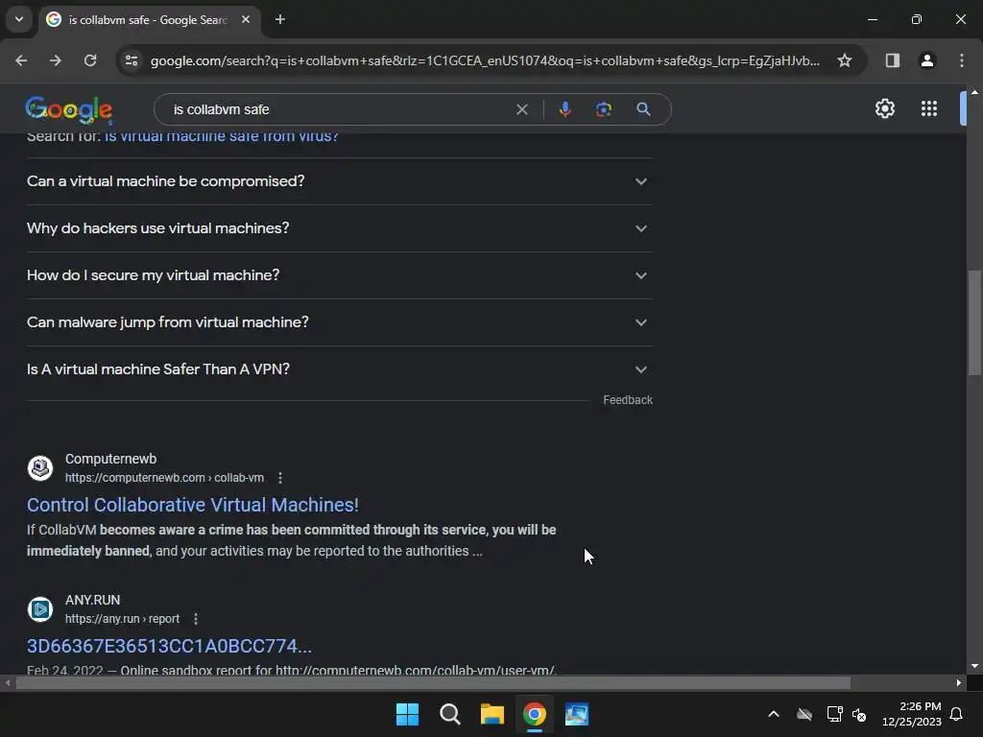
Task: Send Feedback on the questions box
Action: click(628, 400)
